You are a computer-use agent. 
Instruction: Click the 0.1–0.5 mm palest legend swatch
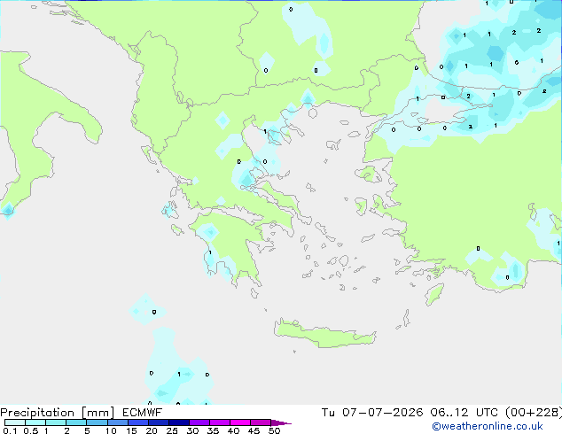pyautogui.click(x=15, y=422)
